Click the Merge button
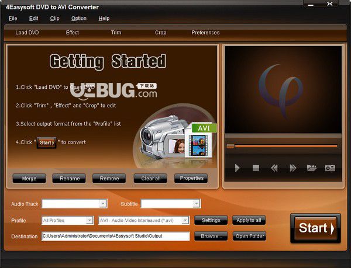The width and height of the screenshot is (351, 268). (x=29, y=179)
